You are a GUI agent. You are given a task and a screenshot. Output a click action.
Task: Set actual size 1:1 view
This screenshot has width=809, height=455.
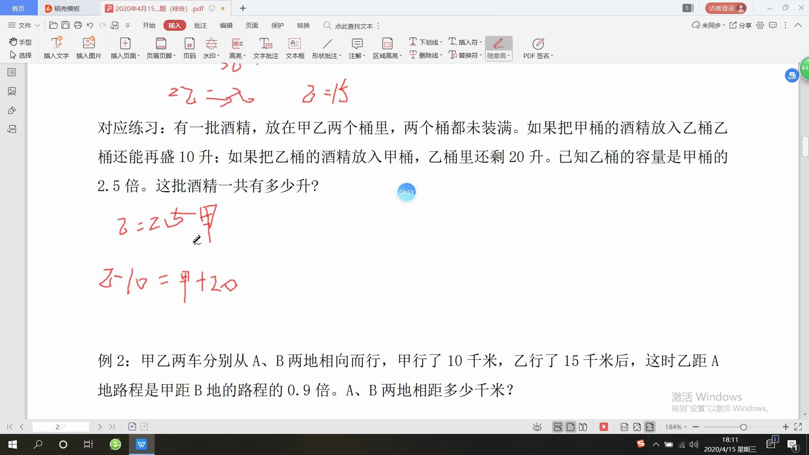(624, 427)
